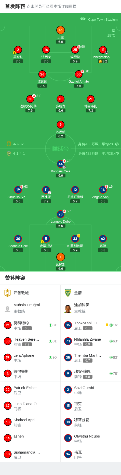Tap goalkeeper 瓦滕加 number 1 icon
The image size is (121, 475).
[61, 257]
